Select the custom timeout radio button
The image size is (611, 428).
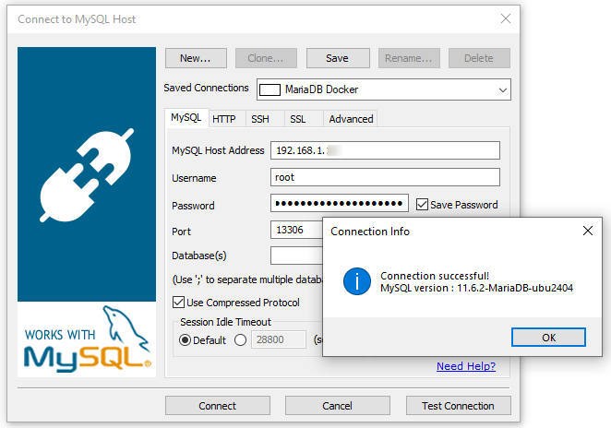coord(241,339)
